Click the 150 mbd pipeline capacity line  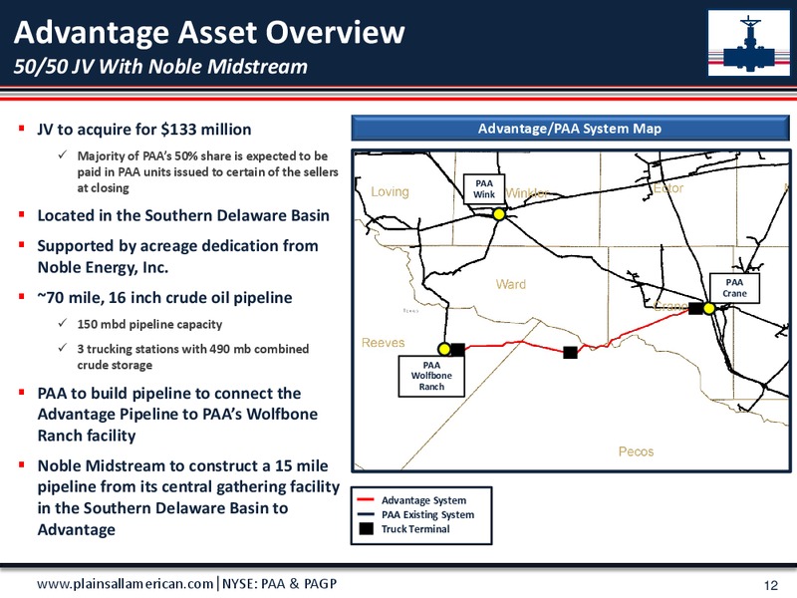tap(149, 325)
